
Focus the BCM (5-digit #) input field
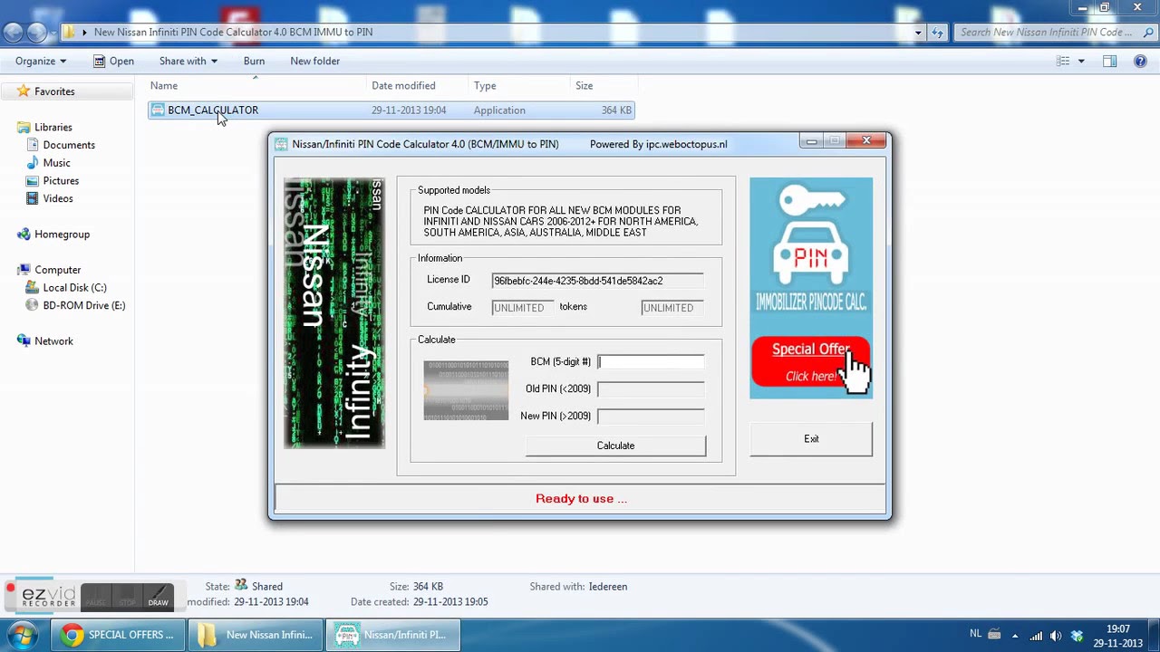[x=651, y=362]
